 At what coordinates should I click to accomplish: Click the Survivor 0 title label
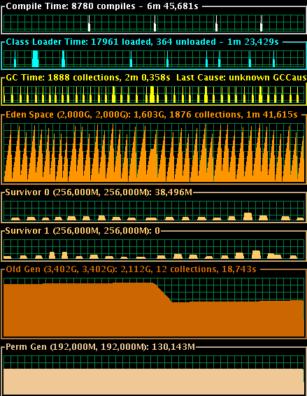tap(99, 192)
